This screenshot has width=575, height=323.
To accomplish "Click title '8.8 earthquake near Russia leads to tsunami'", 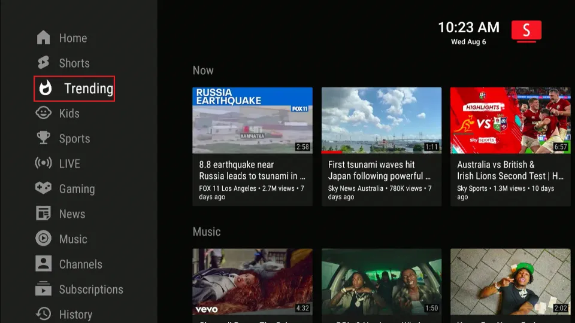I will pyautogui.click(x=252, y=170).
